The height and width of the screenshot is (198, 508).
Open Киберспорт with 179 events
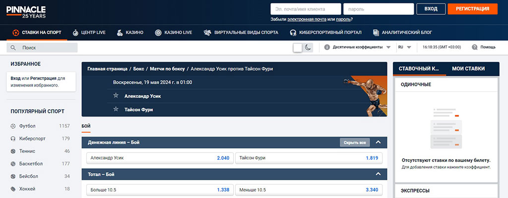(x=41, y=139)
